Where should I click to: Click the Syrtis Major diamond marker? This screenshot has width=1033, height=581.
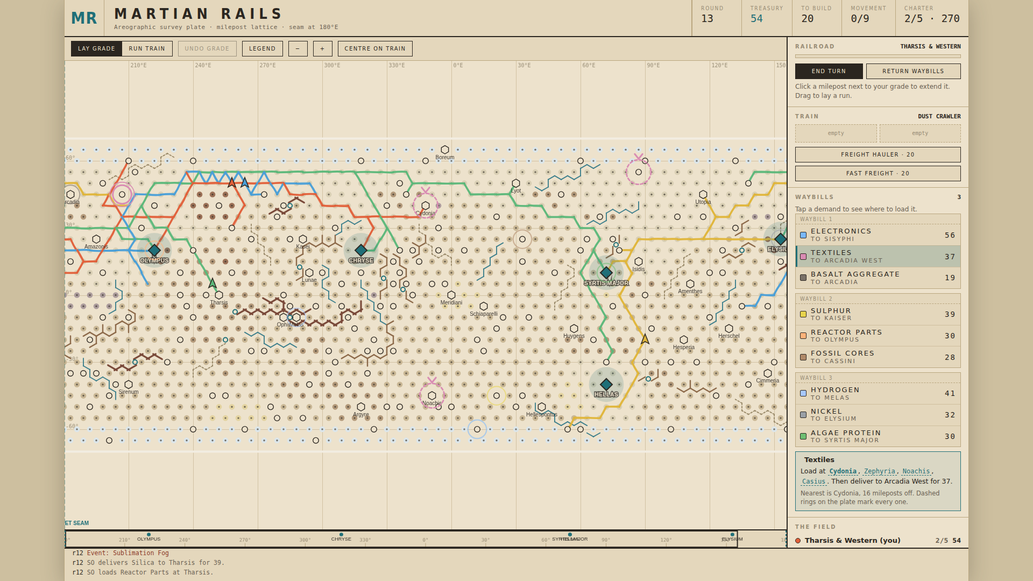tap(606, 273)
